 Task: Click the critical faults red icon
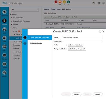(x=56, y=2)
